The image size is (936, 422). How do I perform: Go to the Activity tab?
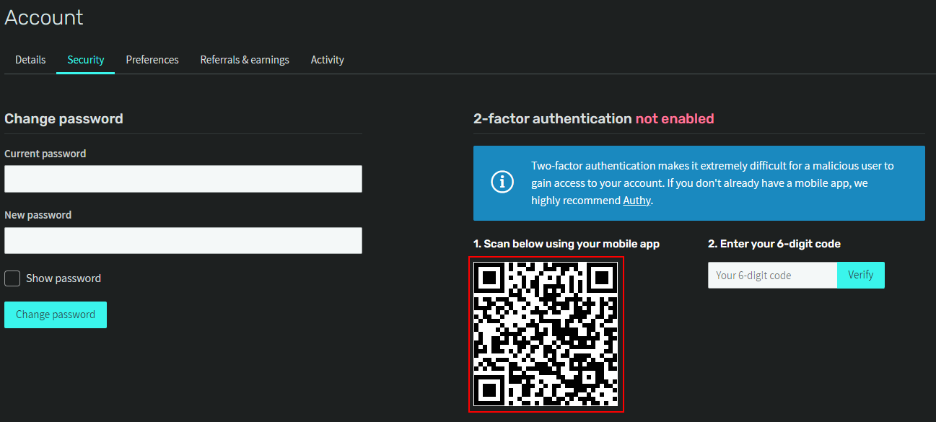pyautogui.click(x=328, y=60)
